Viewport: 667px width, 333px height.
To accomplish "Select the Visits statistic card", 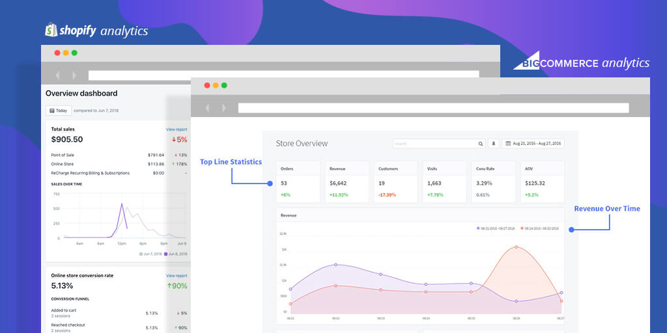I will point(445,182).
